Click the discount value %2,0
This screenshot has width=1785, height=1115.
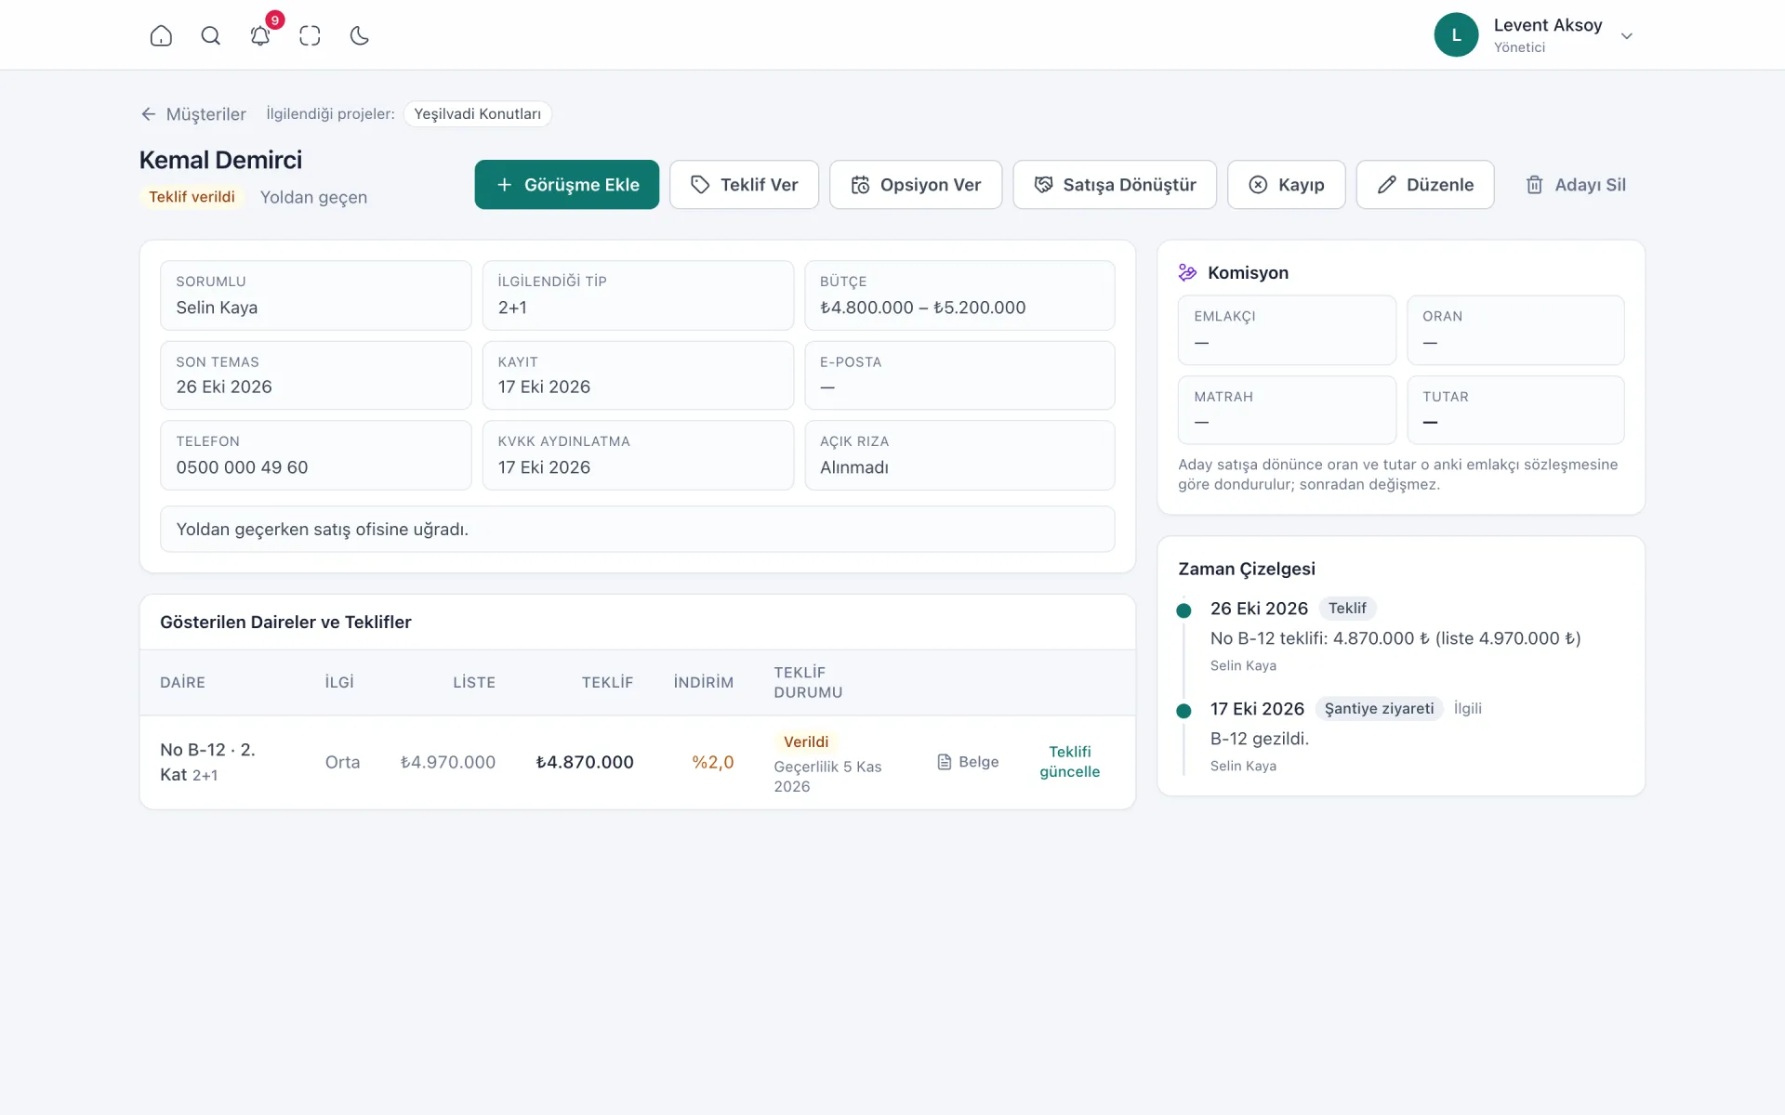pyautogui.click(x=713, y=762)
